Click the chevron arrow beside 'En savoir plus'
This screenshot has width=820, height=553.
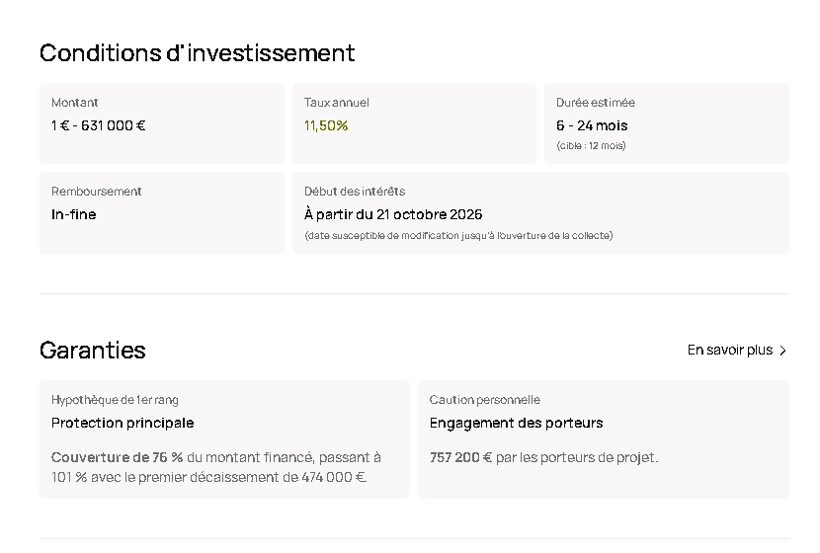pos(782,351)
